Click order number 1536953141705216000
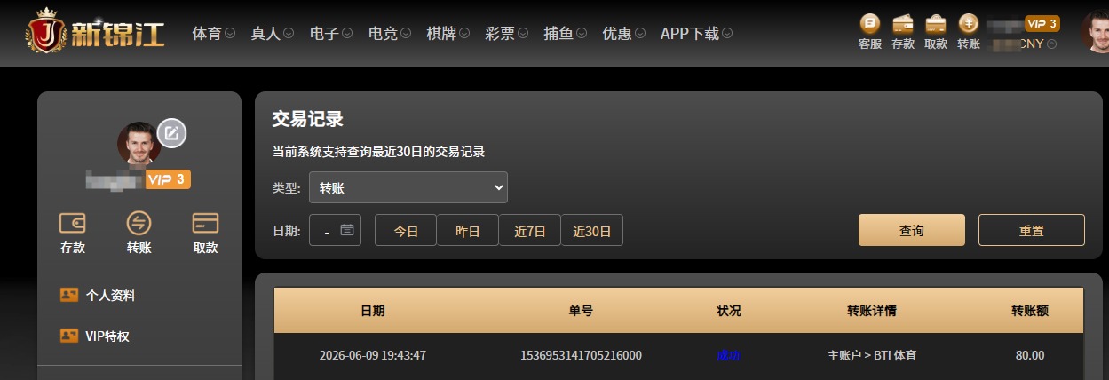Viewport: 1109px width, 380px height. tap(581, 355)
